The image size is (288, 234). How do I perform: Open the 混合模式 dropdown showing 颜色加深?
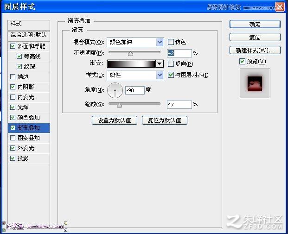click(135, 42)
